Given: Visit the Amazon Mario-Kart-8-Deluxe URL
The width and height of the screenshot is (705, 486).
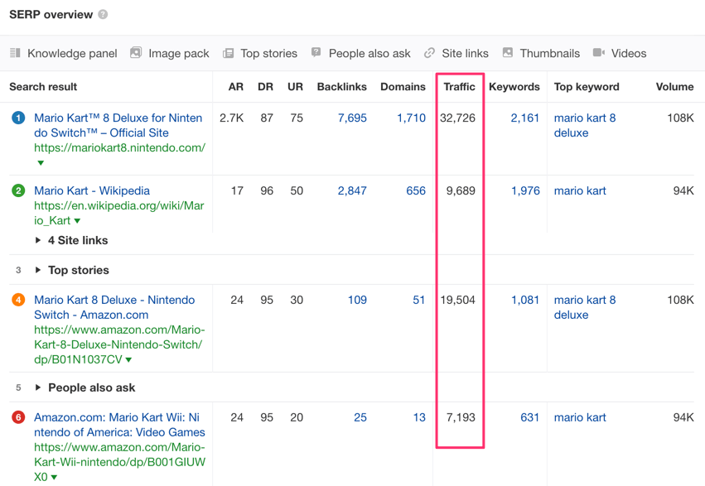Looking at the screenshot, I should [x=119, y=344].
